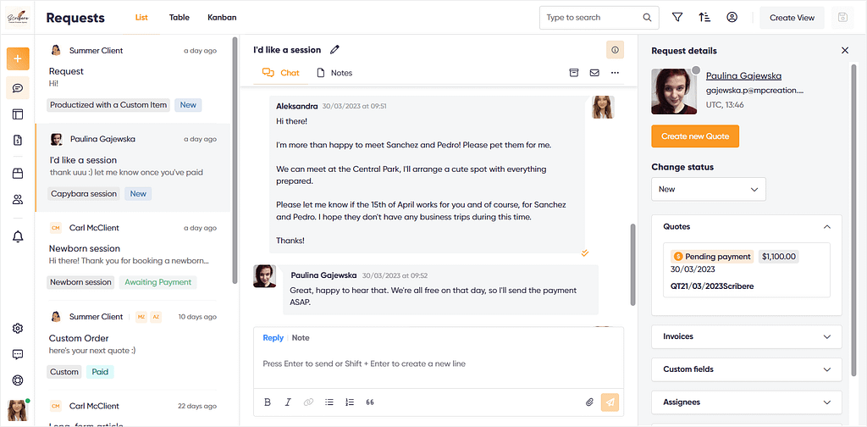Click the Productized with a Custom Item tag
This screenshot has width=867, height=427.
pos(108,104)
